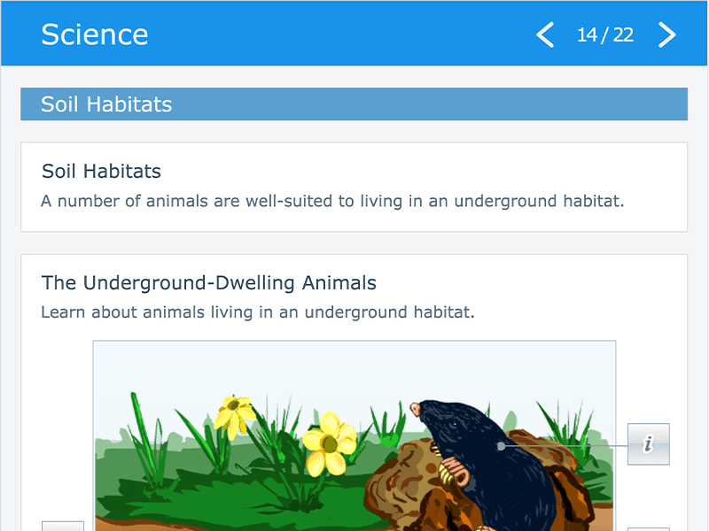709x531 pixels.
Task: Click the tall grass blade at left
Action: [x=141, y=434]
